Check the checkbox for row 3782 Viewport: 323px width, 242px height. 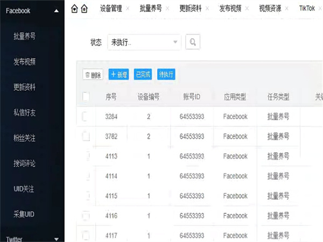coord(86,137)
